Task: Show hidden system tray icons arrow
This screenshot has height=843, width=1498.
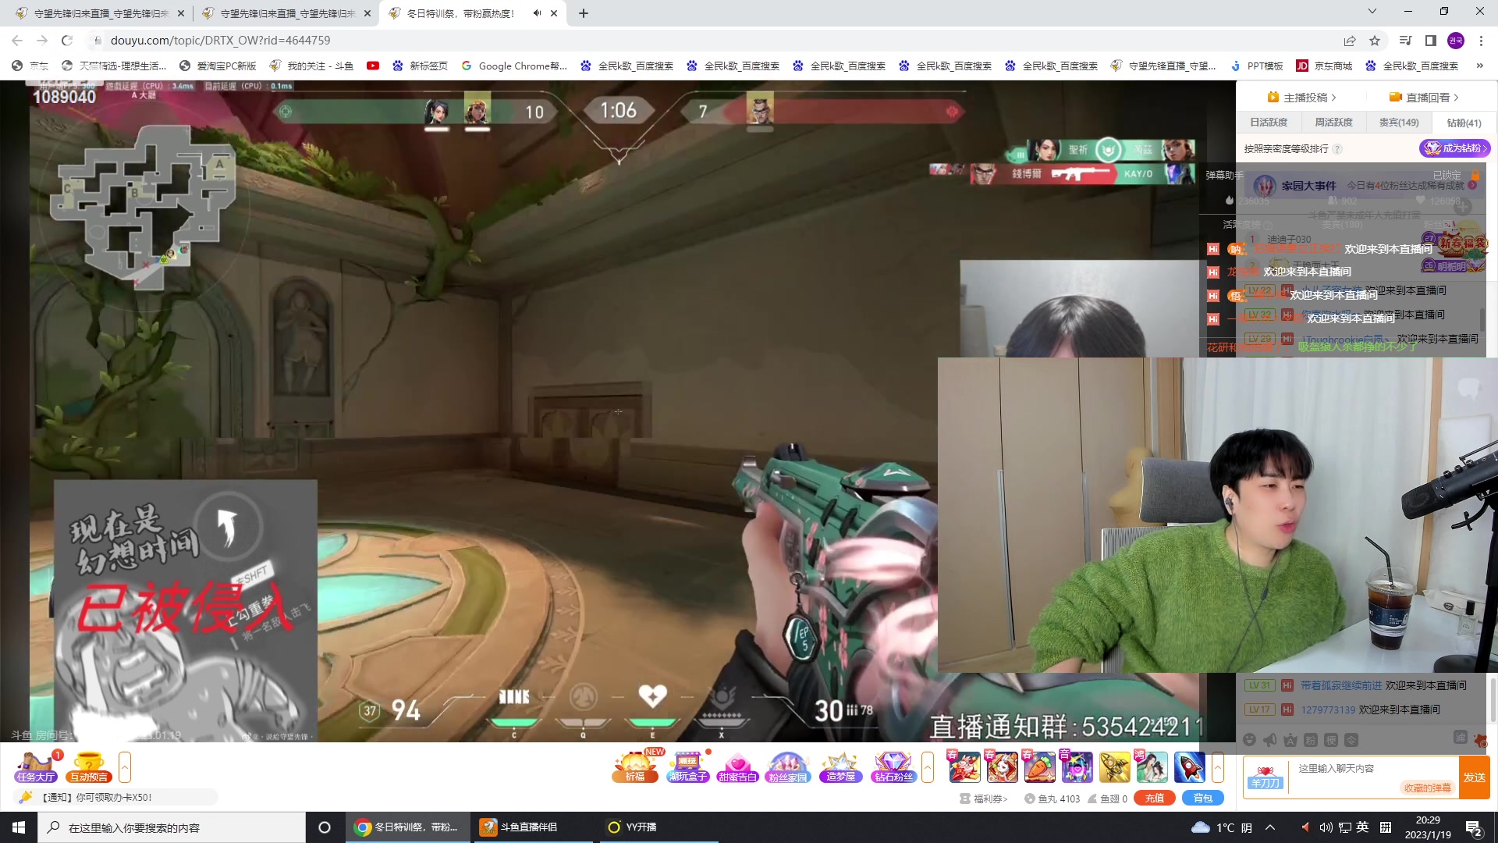Action: tap(1270, 827)
